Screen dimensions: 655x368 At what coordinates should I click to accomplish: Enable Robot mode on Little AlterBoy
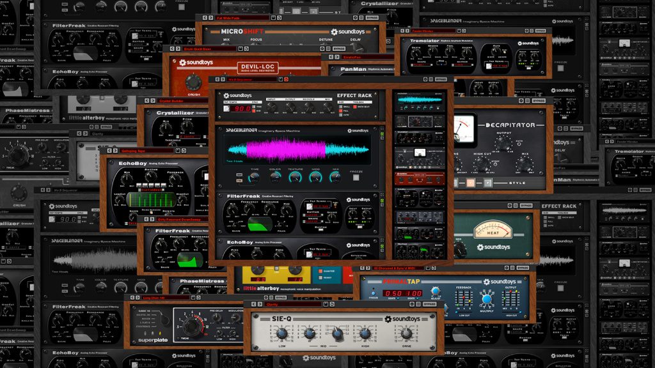(320, 279)
